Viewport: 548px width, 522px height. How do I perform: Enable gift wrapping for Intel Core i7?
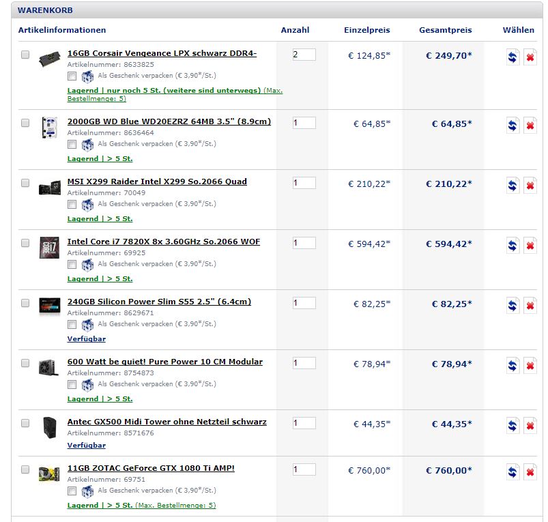[72, 264]
